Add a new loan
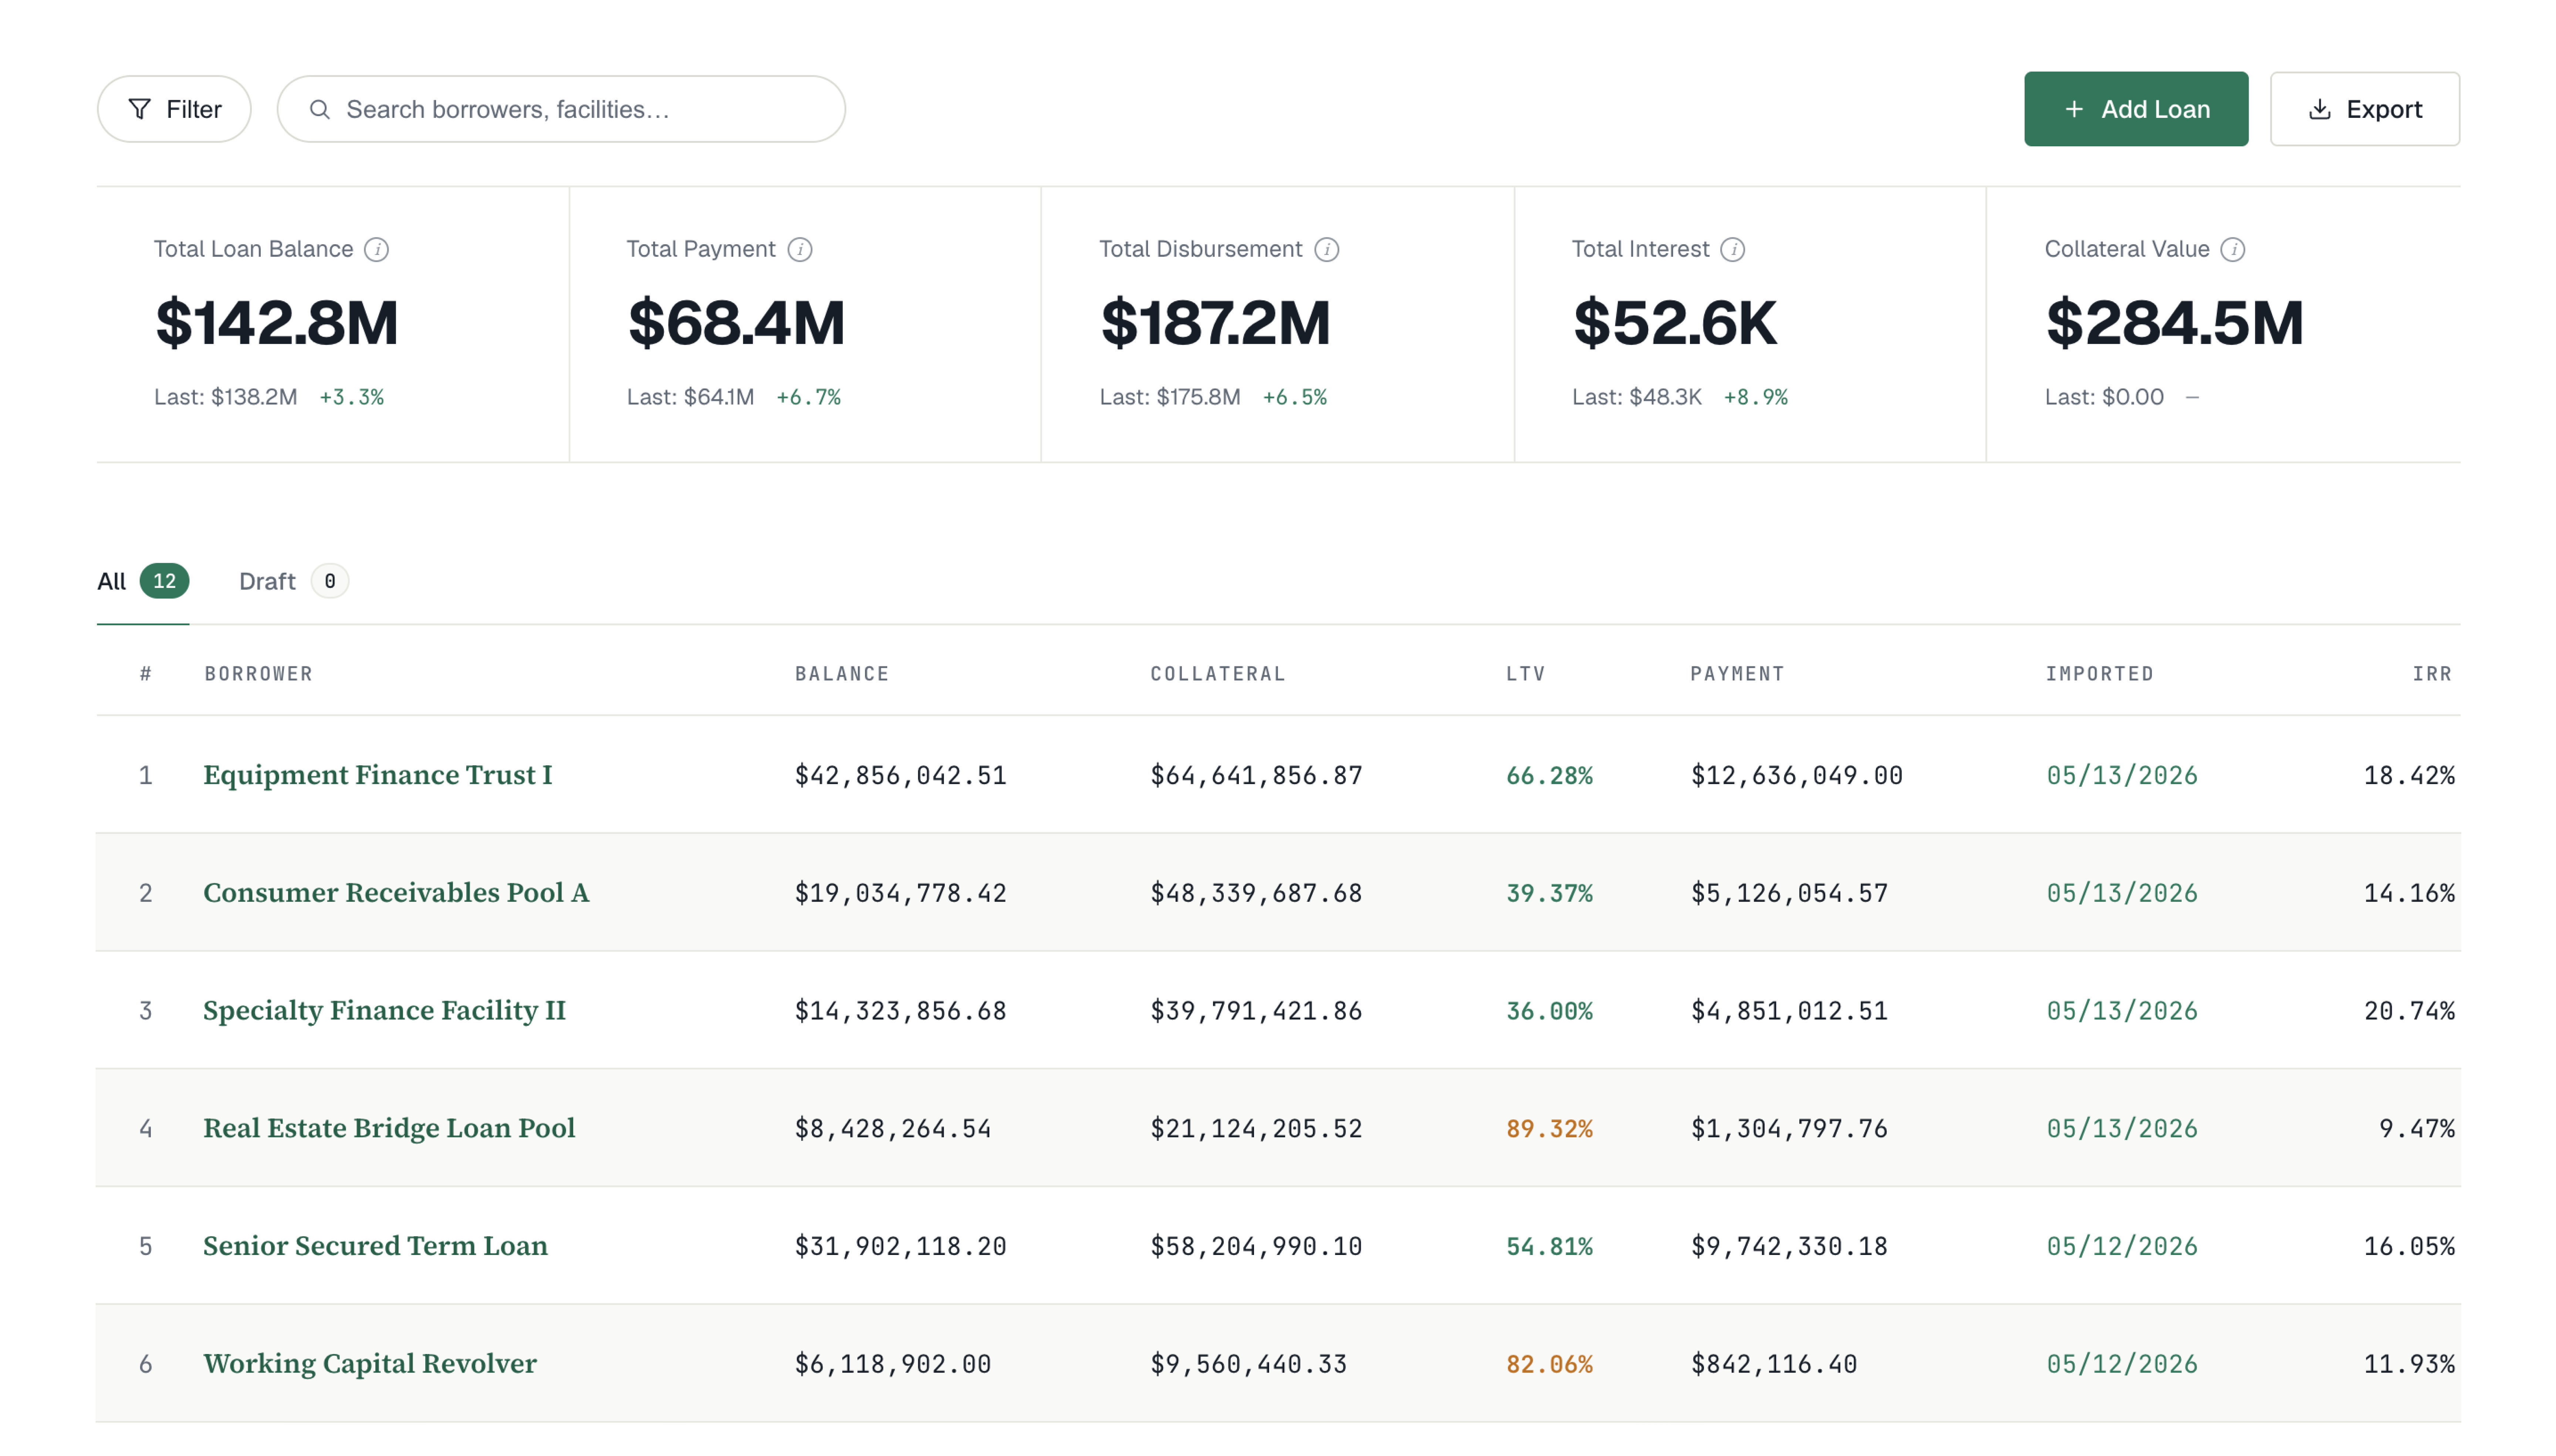The width and height of the screenshot is (2556, 1456). coord(2136,109)
